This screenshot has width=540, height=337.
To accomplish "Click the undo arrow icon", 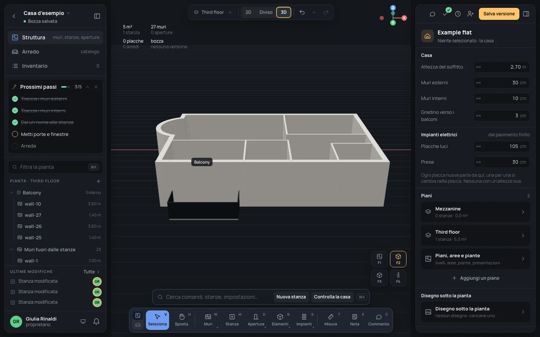I will (x=302, y=12).
